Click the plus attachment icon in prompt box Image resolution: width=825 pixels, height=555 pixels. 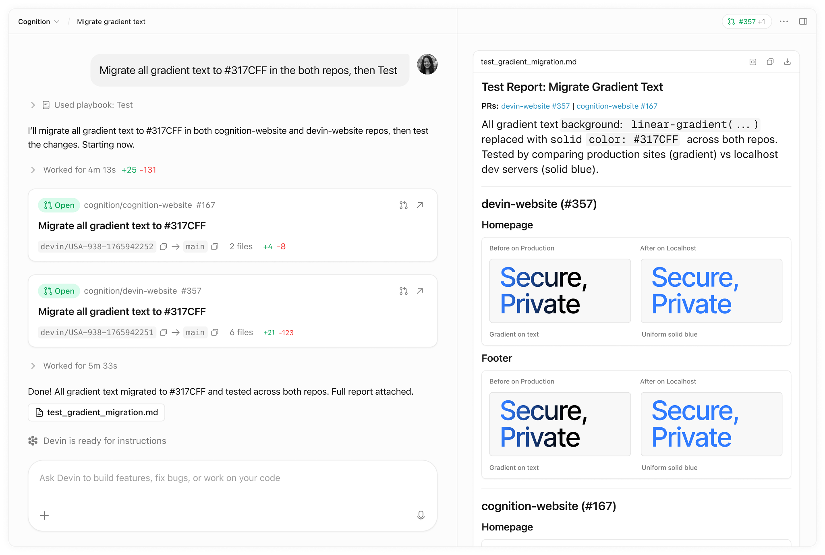pos(45,516)
